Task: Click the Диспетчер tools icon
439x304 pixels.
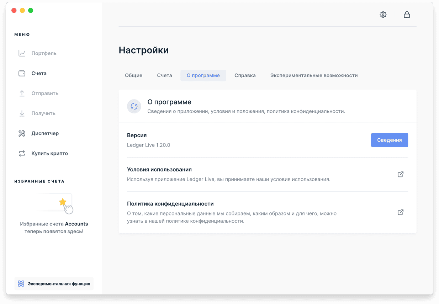Action: click(22, 133)
